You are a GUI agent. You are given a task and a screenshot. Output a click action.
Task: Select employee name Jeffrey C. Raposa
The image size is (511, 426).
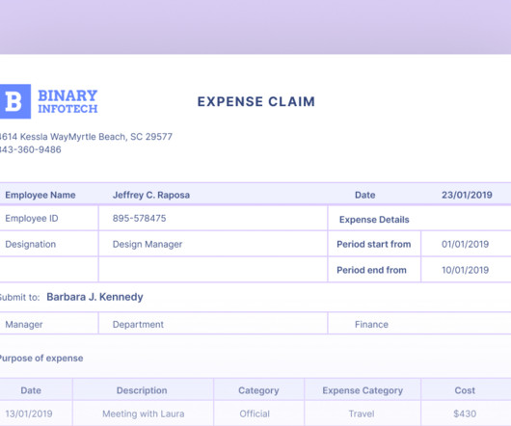151,195
